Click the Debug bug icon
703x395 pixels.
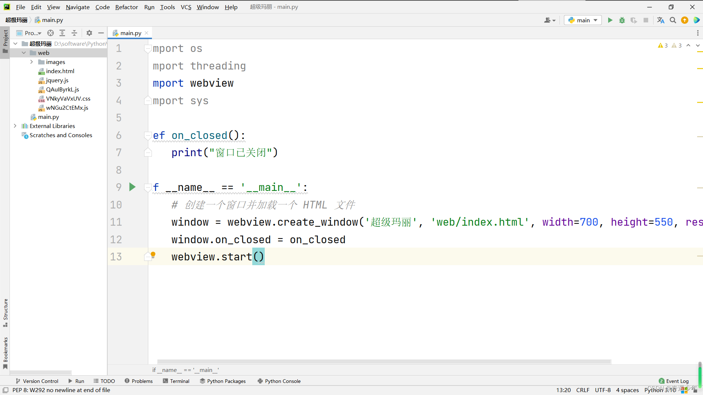tap(622, 20)
